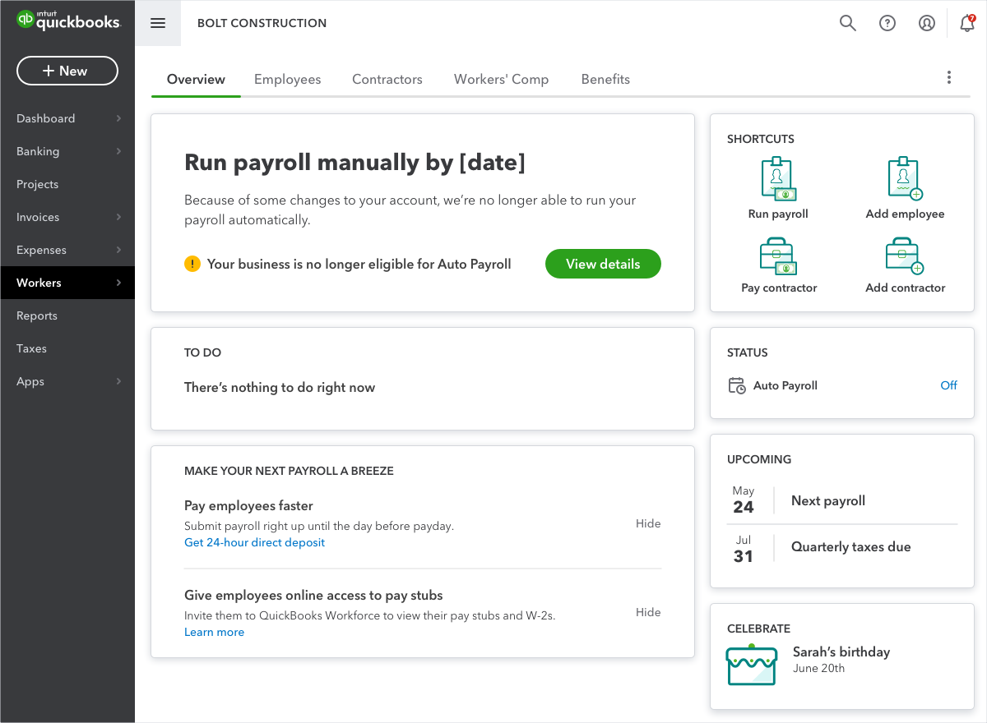
Task: Switch to the Workers' Comp tab
Action: [501, 80]
